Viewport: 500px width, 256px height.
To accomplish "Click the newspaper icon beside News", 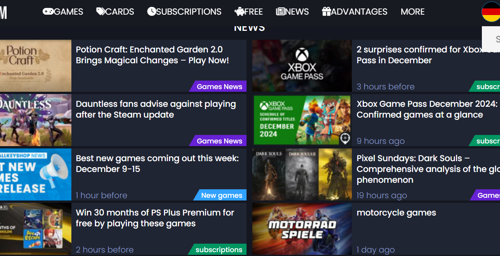I will 280,12.
